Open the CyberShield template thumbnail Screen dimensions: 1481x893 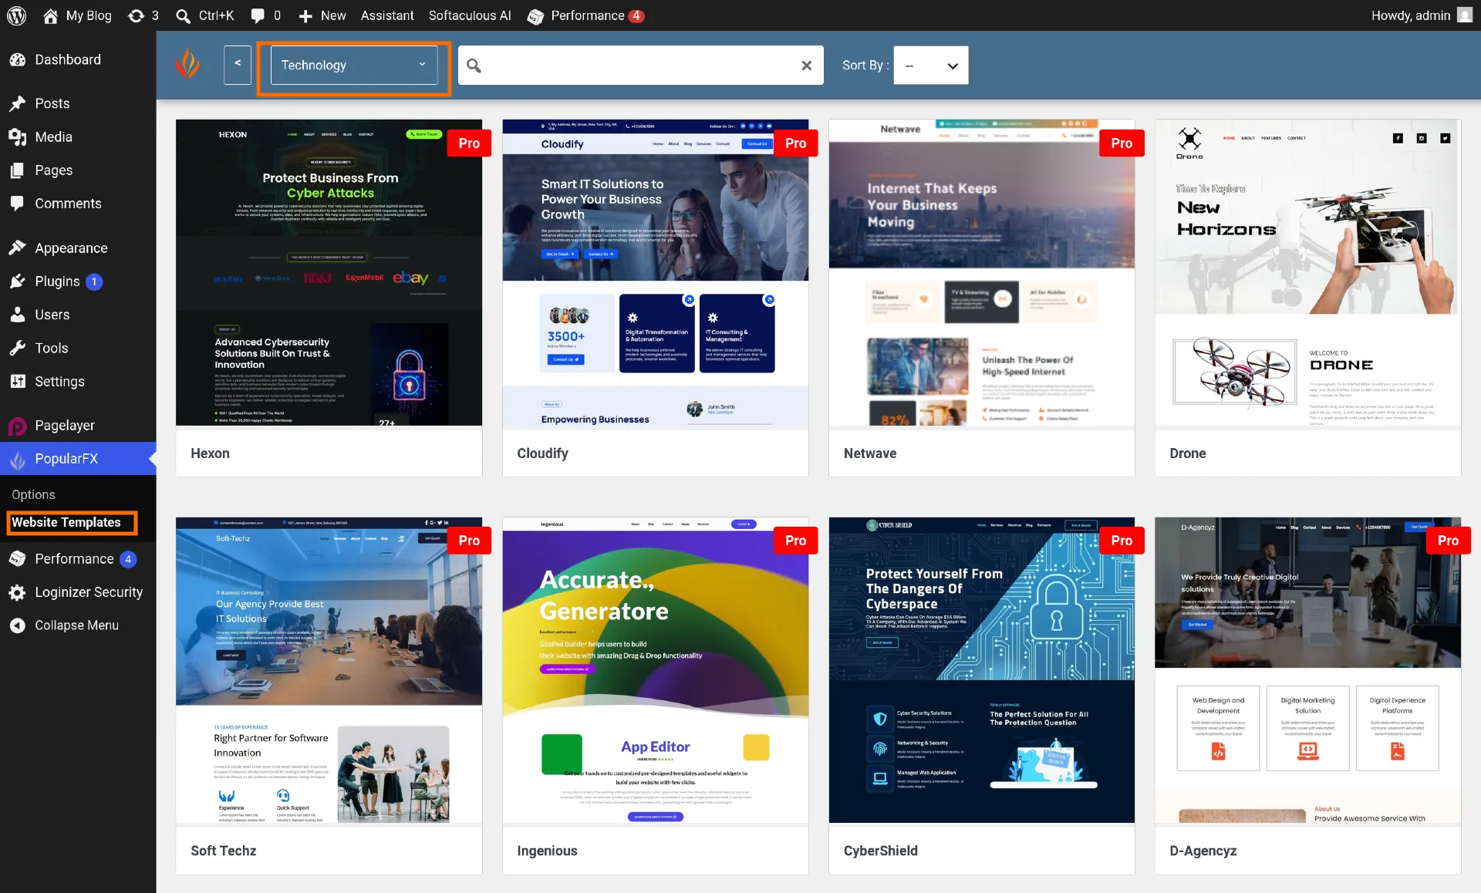[982, 670]
